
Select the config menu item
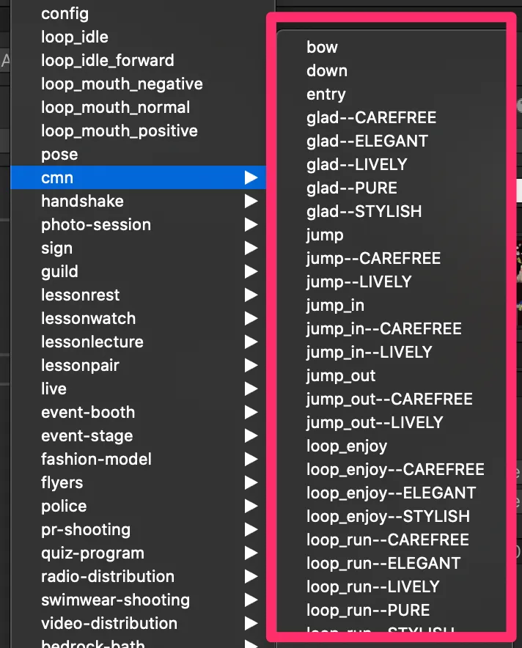pyautogui.click(x=65, y=14)
